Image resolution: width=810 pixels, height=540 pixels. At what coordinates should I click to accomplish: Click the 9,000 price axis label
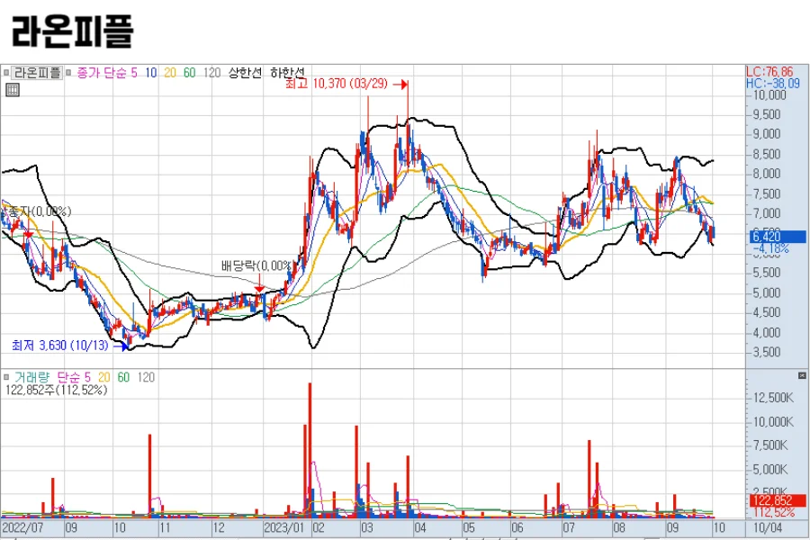(767, 134)
